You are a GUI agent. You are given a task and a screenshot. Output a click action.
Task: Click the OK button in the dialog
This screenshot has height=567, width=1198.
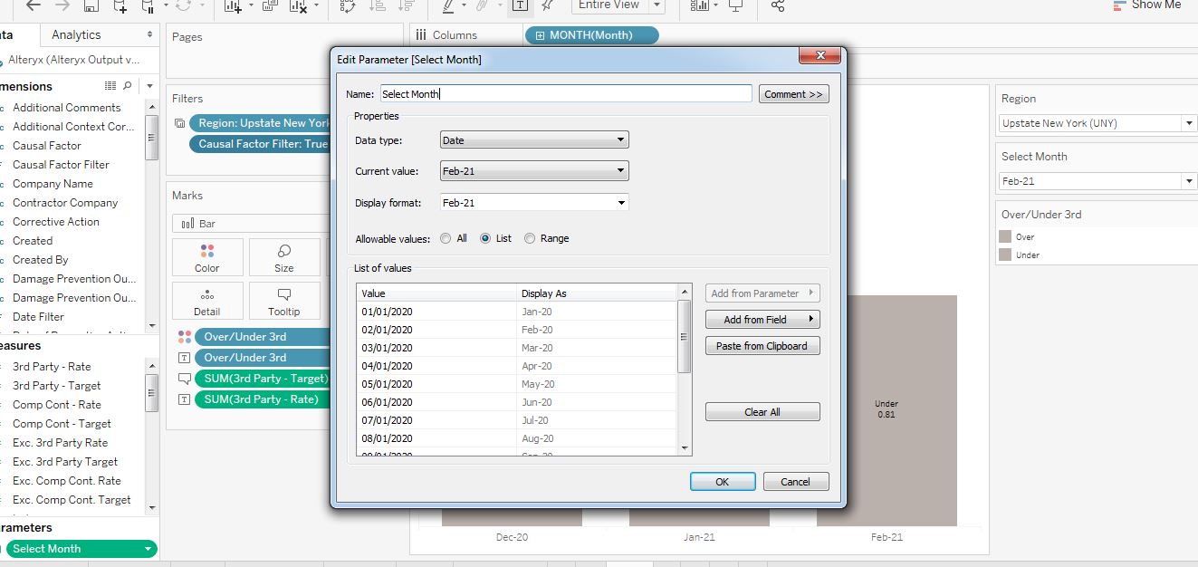[x=723, y=482]
